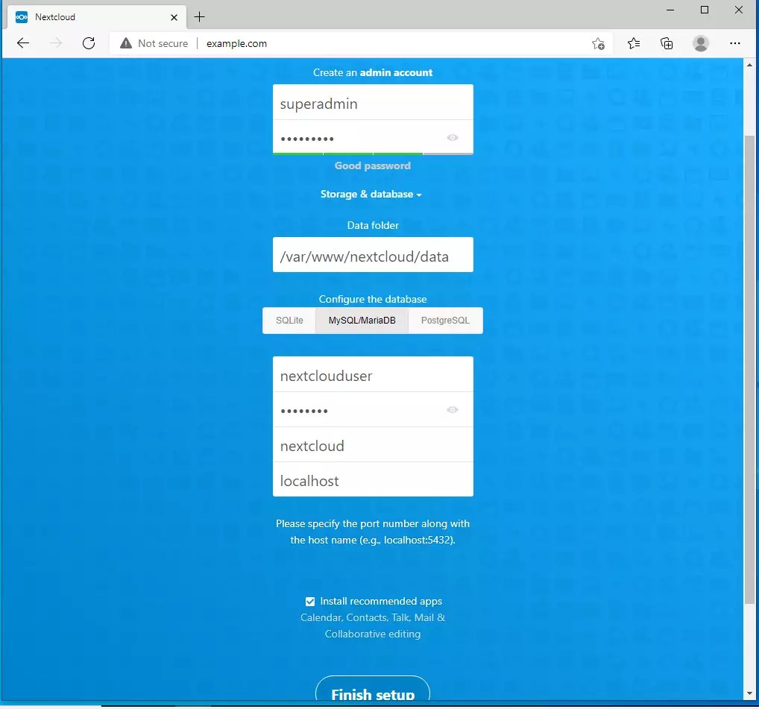759x709 pixels.
Task: Open the Favorites list icon
Action: (633, 43)
